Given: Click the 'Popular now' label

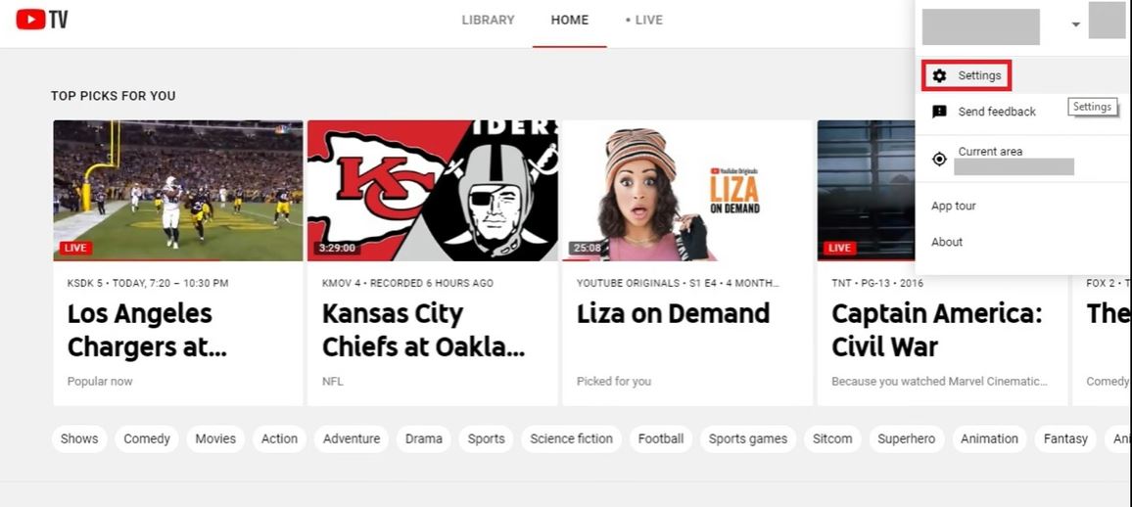Looking at the screenshot, I should pyautogui.click(x=100, y=382).
